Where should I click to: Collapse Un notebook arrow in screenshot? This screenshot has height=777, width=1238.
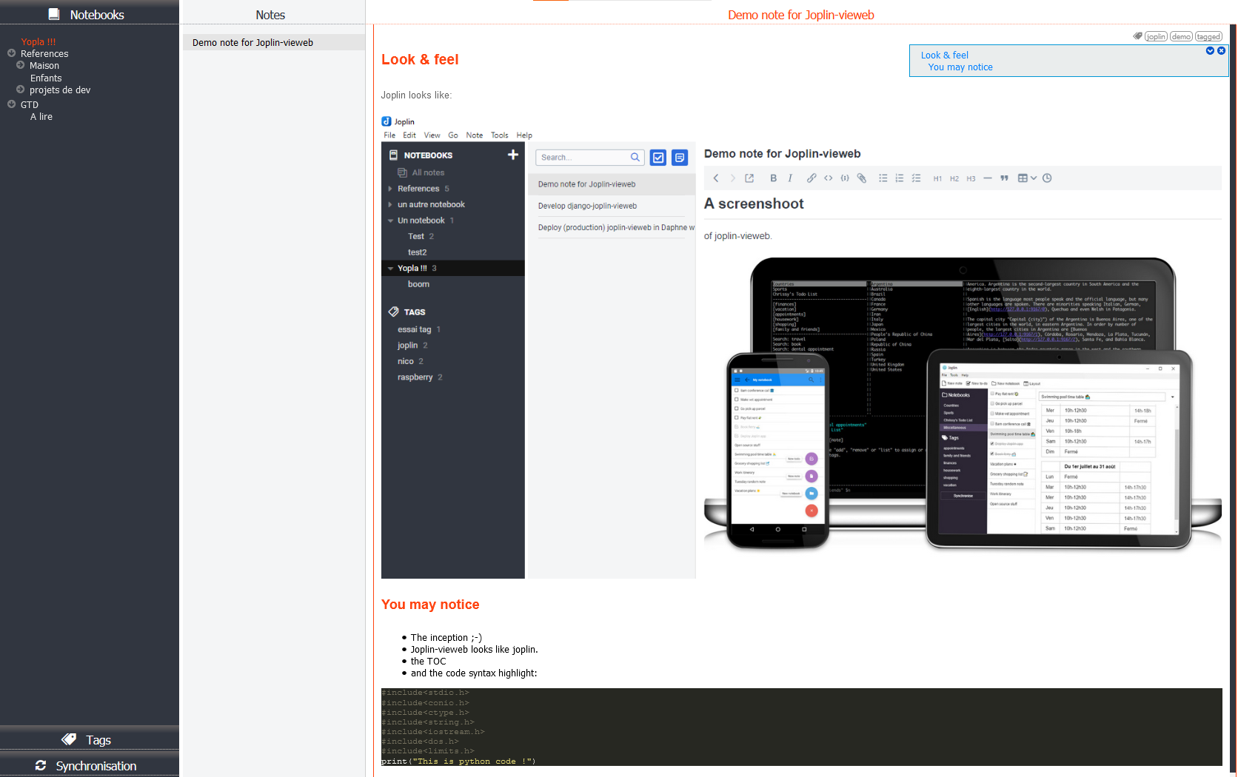click(390, 221)
